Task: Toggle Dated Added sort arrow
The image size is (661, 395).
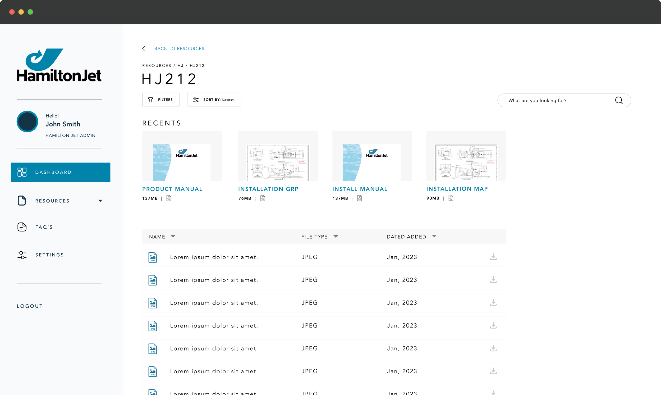Action: [434, 236]
